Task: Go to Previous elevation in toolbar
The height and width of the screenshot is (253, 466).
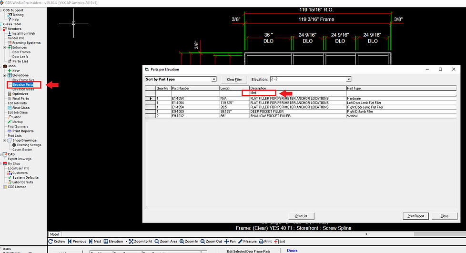Action: point(77,242)
